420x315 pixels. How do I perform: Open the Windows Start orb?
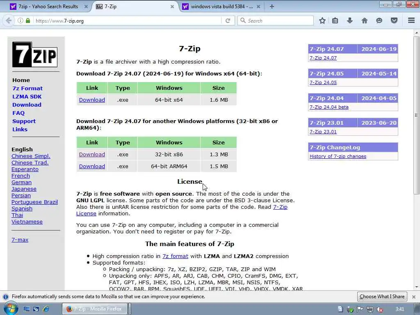pyautogui.click(x=11, y=308)
